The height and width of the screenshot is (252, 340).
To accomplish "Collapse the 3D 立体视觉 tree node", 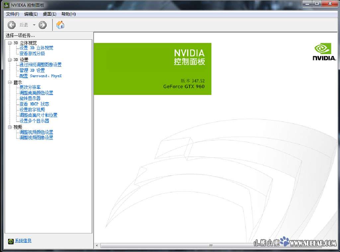I will click(x=10, y=43).
